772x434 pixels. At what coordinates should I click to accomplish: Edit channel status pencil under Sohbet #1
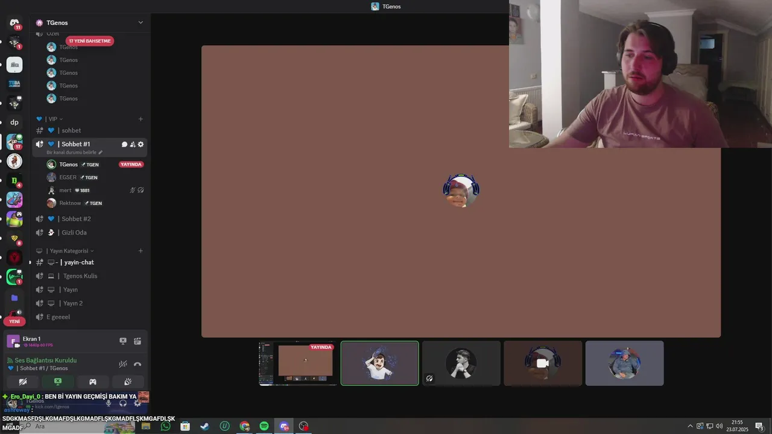[101, 153]
